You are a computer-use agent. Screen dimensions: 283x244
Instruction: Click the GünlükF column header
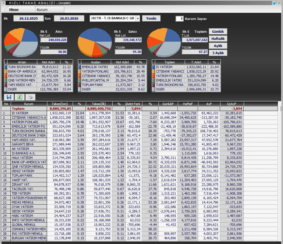(x=168, y=104)
